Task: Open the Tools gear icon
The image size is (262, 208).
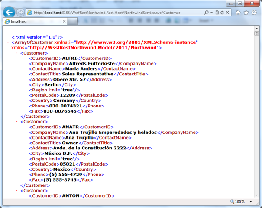Action: coord(255,13)
